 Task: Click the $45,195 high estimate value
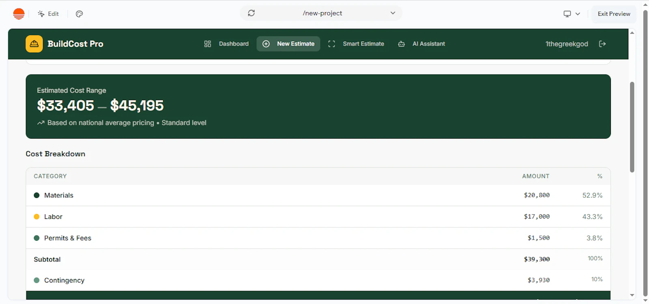tap(137, 105)
